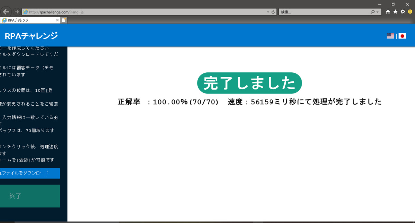The width and height of the screenshot is (415, 223).
Task: Close the RPAチャレンジ tab
Action: click(x=57, y=20)
